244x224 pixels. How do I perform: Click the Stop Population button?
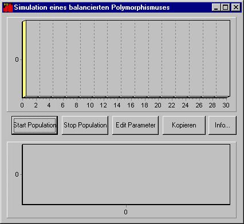[85, 125]
